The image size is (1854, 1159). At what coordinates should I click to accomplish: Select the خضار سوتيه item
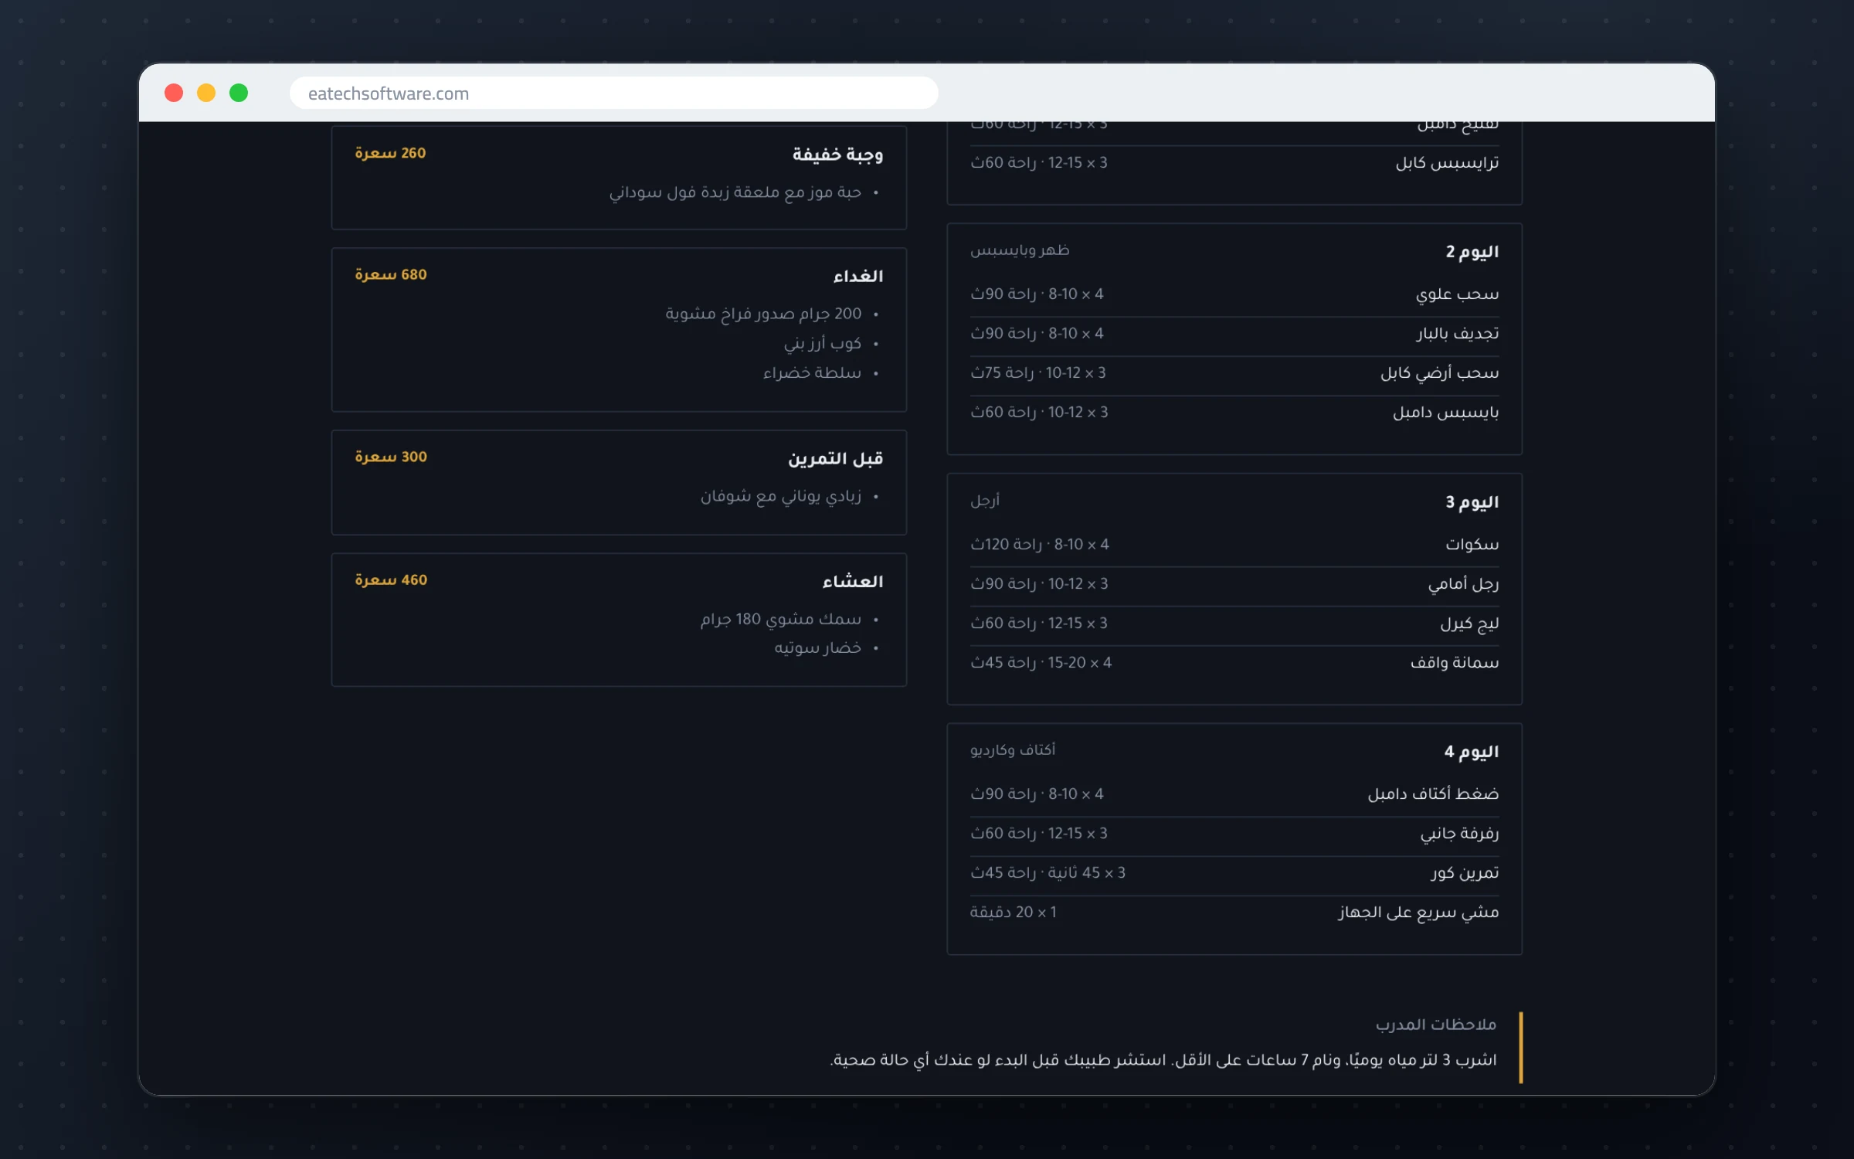click(817, 647)
